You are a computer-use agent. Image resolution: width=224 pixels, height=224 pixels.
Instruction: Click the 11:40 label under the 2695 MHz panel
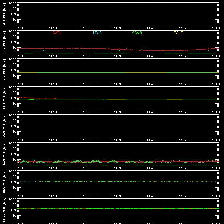[151, 140]
